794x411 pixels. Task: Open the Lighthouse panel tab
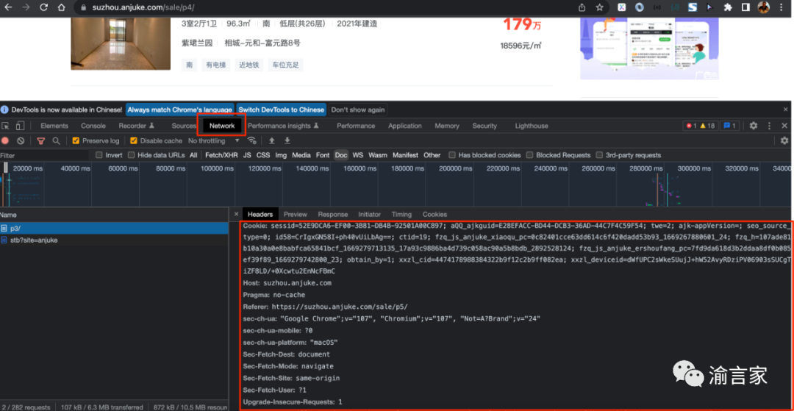532,126
